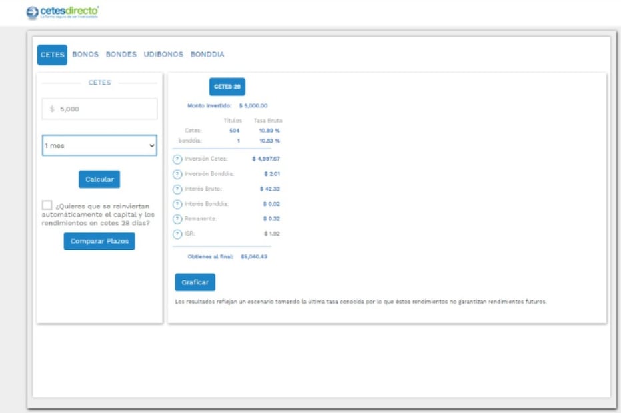Click the question-mark icon beside ISR

click(x=177, y=234)
